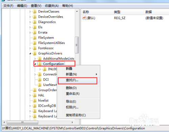Click the REG_SZ type cell
This screenshot has width=169, height=132.
click(120, 18)
